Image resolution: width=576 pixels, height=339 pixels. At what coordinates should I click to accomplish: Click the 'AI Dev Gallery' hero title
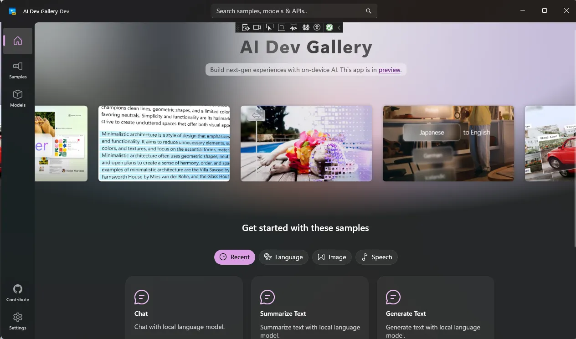[306, 47]
